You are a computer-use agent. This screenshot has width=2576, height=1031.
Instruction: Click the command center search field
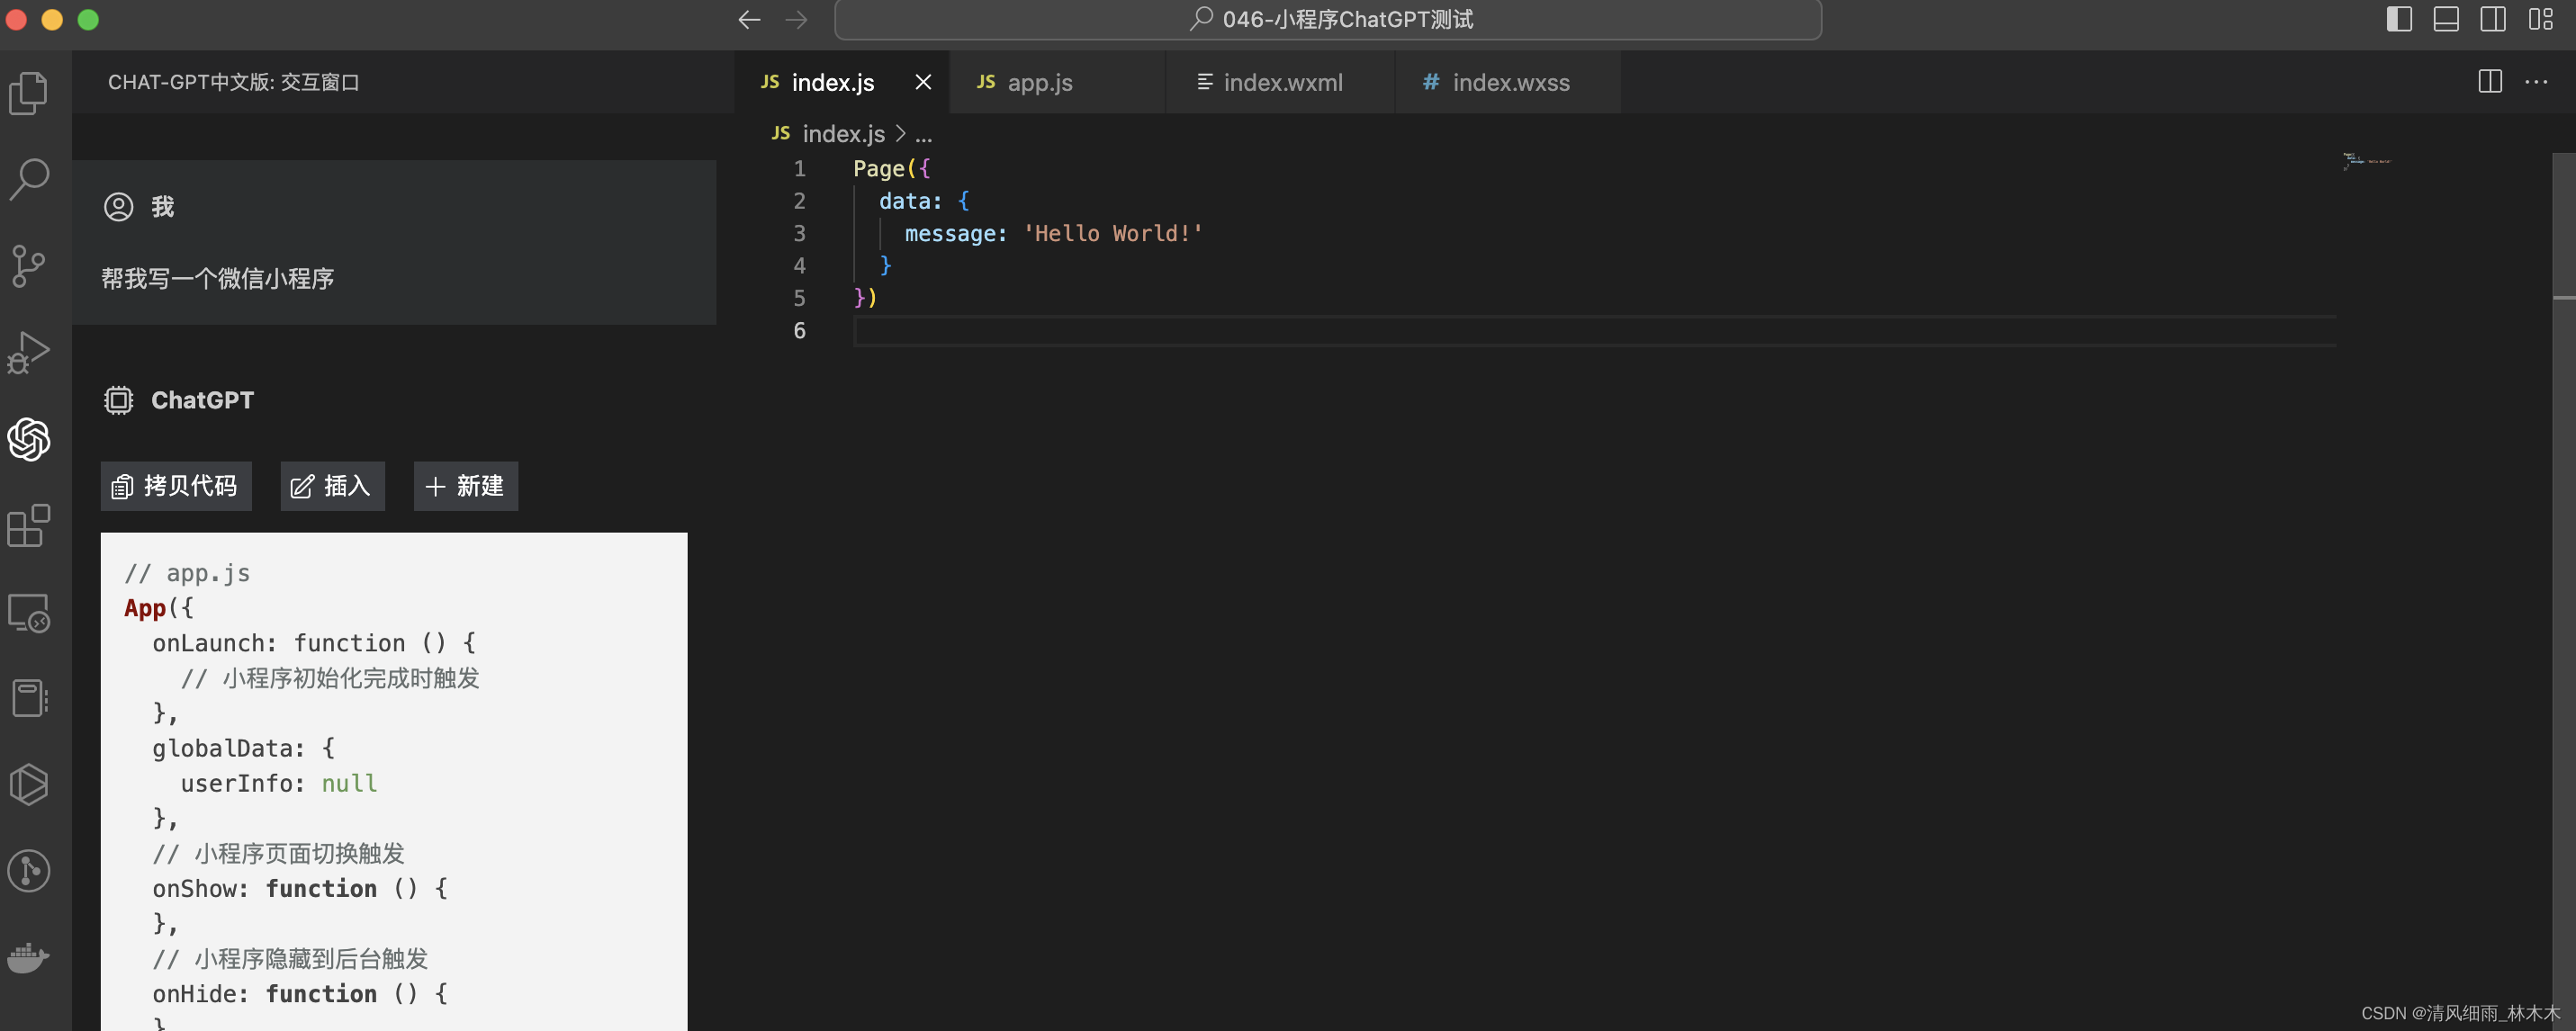point(1327,20)
